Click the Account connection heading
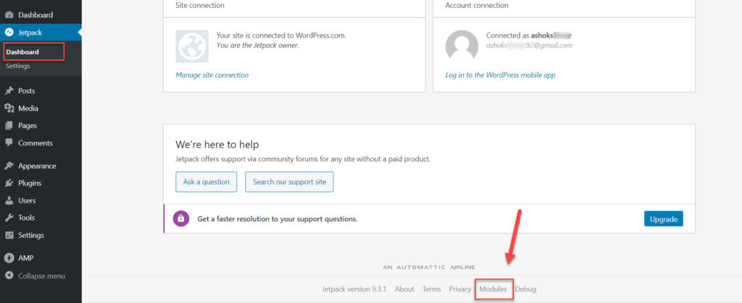The height and width of the screenshot is (303, 742). coord(477,6)
